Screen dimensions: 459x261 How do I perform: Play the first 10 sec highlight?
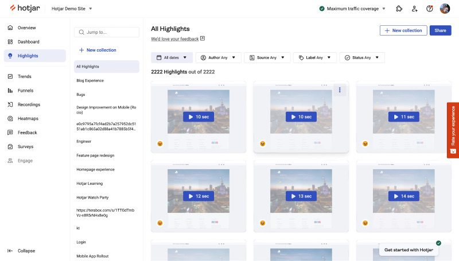[x=199, y=117]
